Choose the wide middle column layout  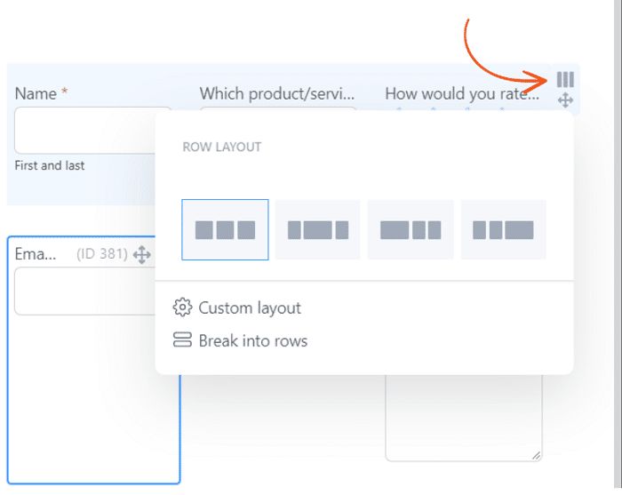(317, 230)
